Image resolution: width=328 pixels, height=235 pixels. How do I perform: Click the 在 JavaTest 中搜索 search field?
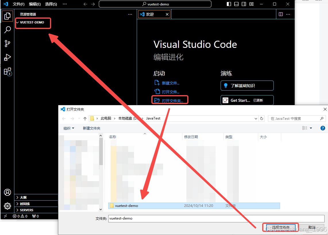[297, 119]
